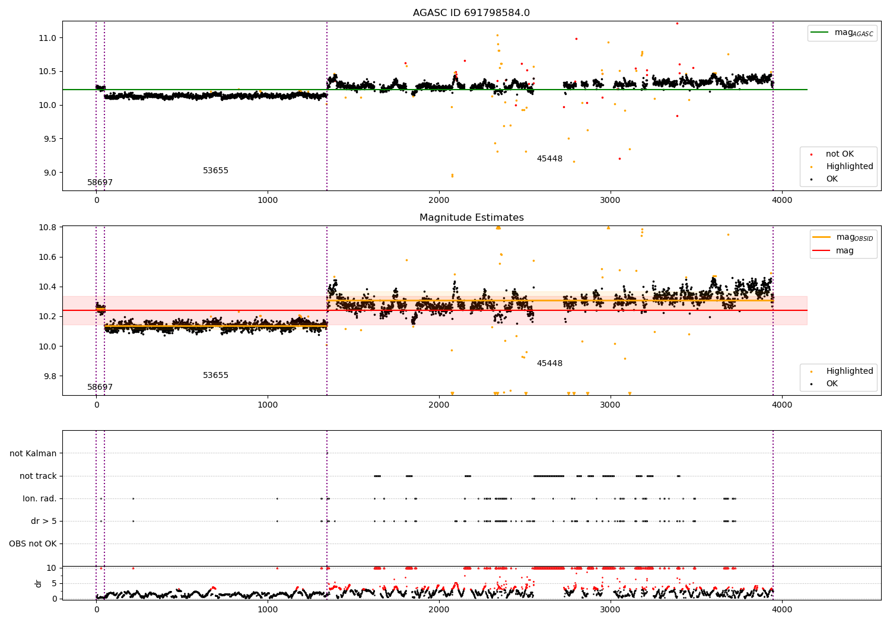Screen dimensions: 890x623
Task: Click the red 'mag' legend entry
Action: point(833,251)
